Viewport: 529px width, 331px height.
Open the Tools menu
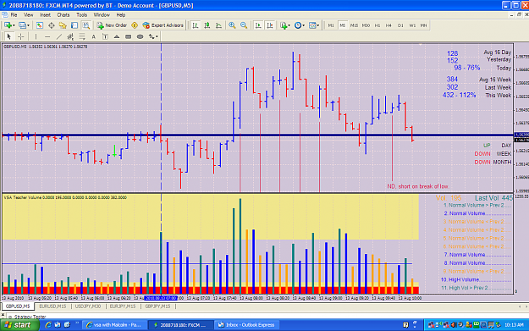81,15
